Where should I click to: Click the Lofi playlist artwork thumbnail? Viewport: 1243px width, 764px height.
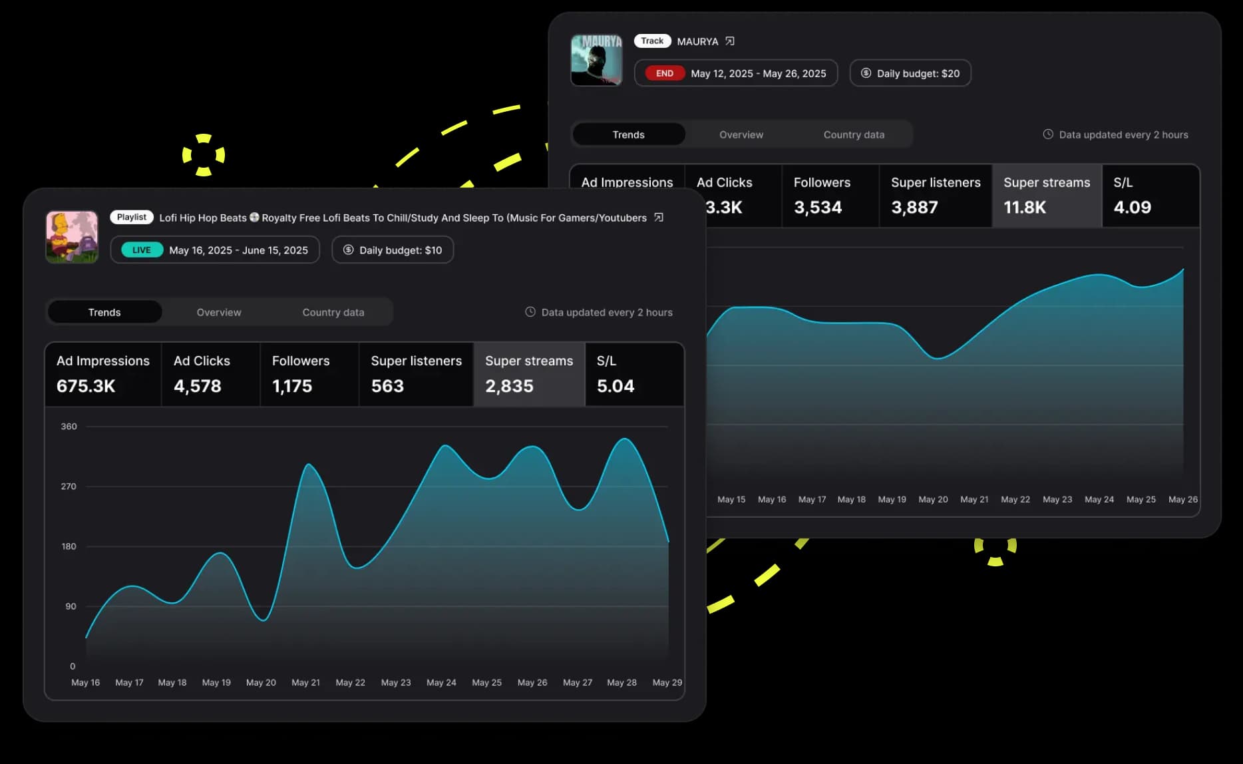click(x=72, y=237)
